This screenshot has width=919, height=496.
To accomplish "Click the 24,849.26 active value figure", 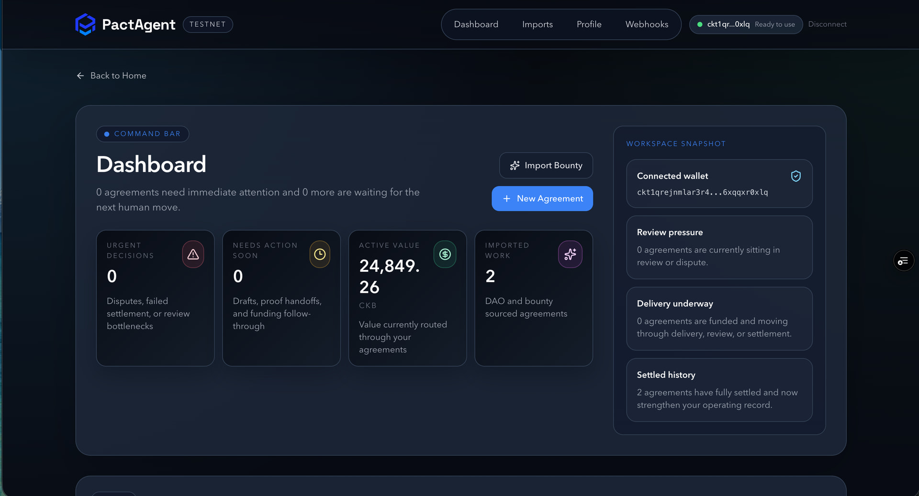I will click(x=390, y=276).
